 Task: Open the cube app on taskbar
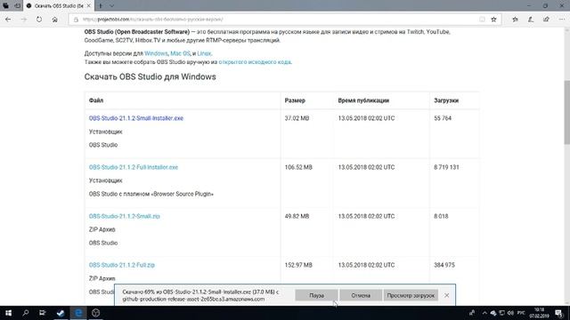tap(95, 313)
